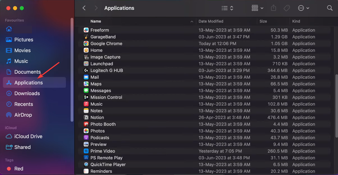Click the file list vertical scrollbar
Screen dimensions: 338x175
336,106
